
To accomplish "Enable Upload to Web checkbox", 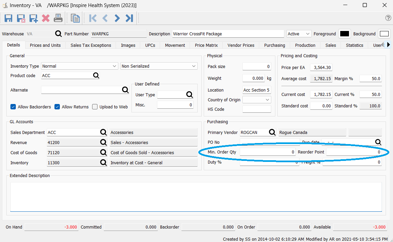I will (95, 107).
